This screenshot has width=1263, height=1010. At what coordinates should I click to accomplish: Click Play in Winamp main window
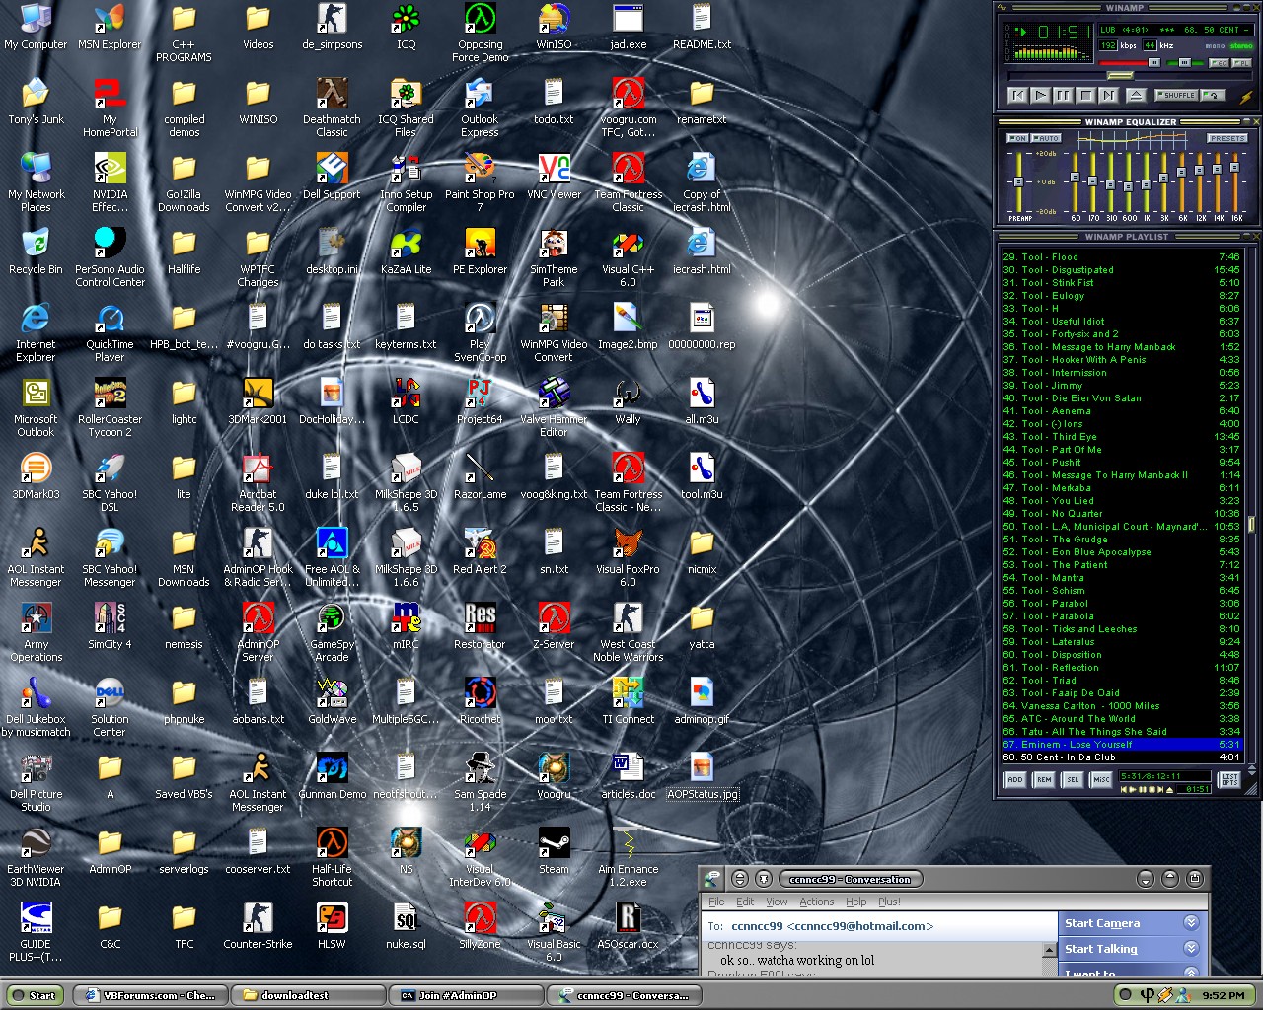tap(1041, 96)
